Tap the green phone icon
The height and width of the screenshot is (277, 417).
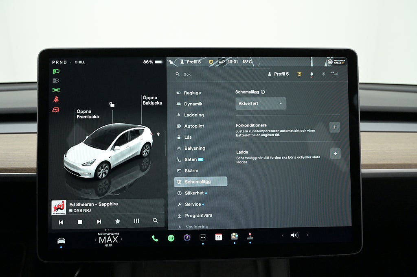[x=155, y=238]
